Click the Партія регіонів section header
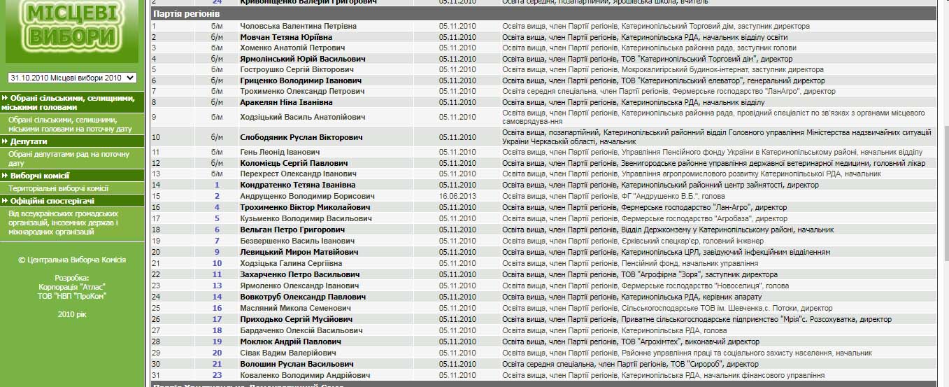Screen dimensions: 949x387 [x=543, y=13]
